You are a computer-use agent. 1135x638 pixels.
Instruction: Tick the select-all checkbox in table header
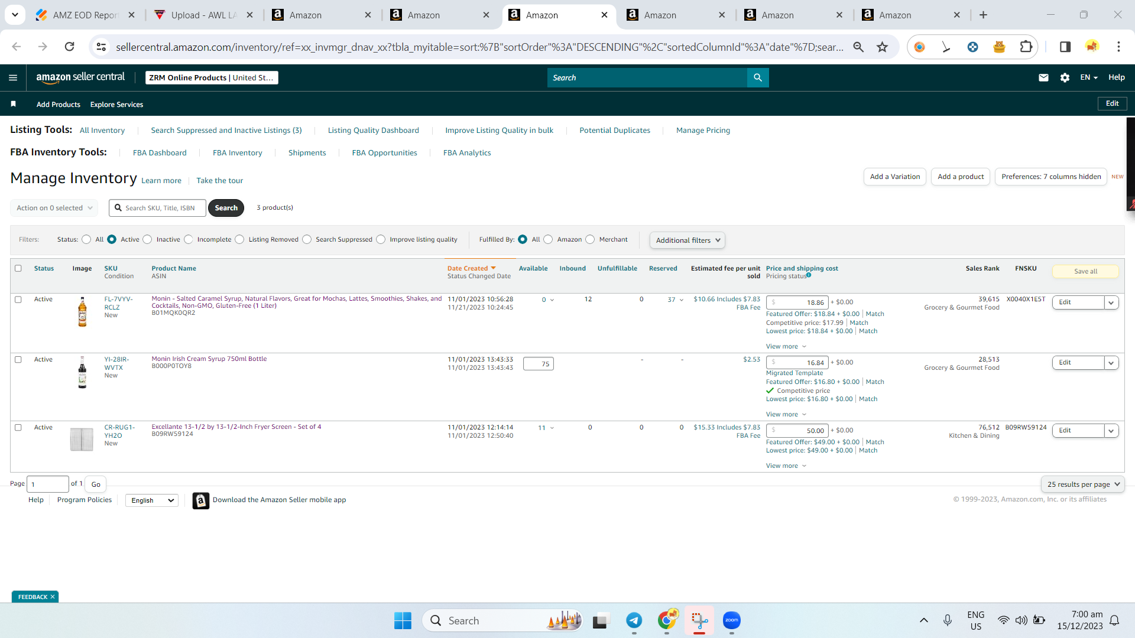point(18,268)
